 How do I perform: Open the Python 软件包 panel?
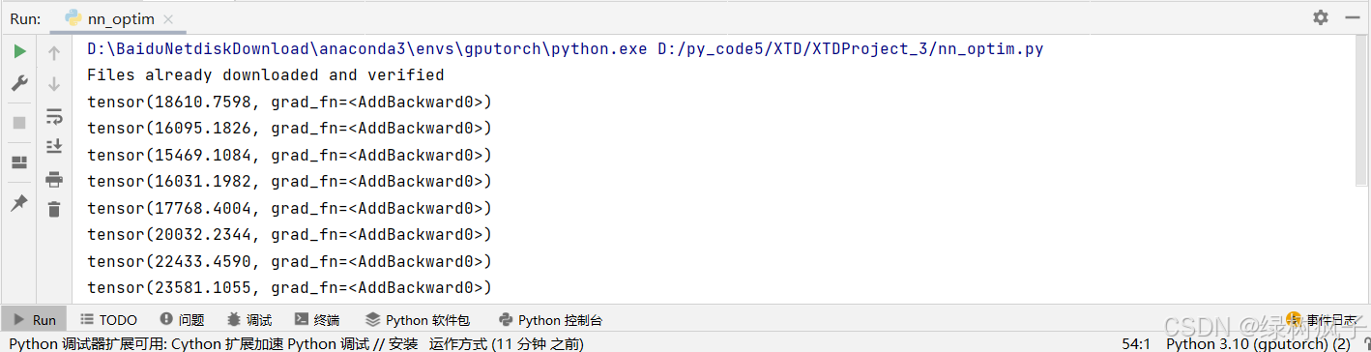tap(417, 320)
